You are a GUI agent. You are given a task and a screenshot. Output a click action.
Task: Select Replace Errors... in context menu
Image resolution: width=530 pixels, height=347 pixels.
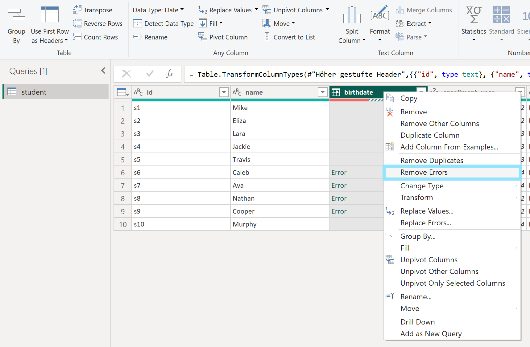(425, 223)
